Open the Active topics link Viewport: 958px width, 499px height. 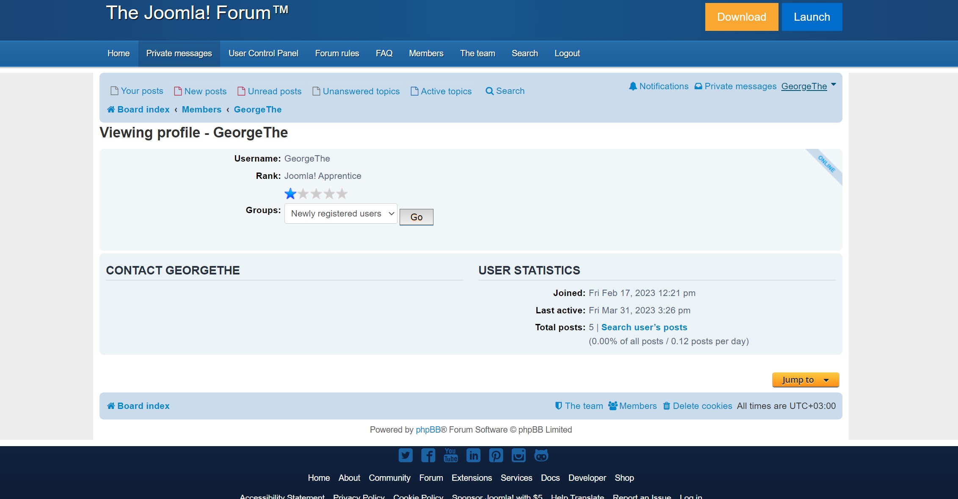tap(446, 91)
